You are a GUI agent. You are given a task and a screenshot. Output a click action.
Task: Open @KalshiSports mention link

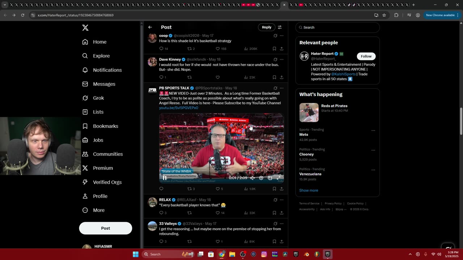tap(343, 74)
